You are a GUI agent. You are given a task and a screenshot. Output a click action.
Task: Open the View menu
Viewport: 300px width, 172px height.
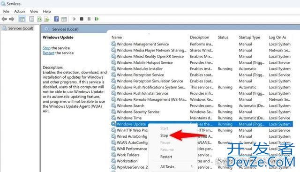pyautogui.click(x=34, y=11)
